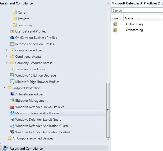Click the User Data and Profiles icon
Viewport: 163px width, 151px height.
pos(12,31)
